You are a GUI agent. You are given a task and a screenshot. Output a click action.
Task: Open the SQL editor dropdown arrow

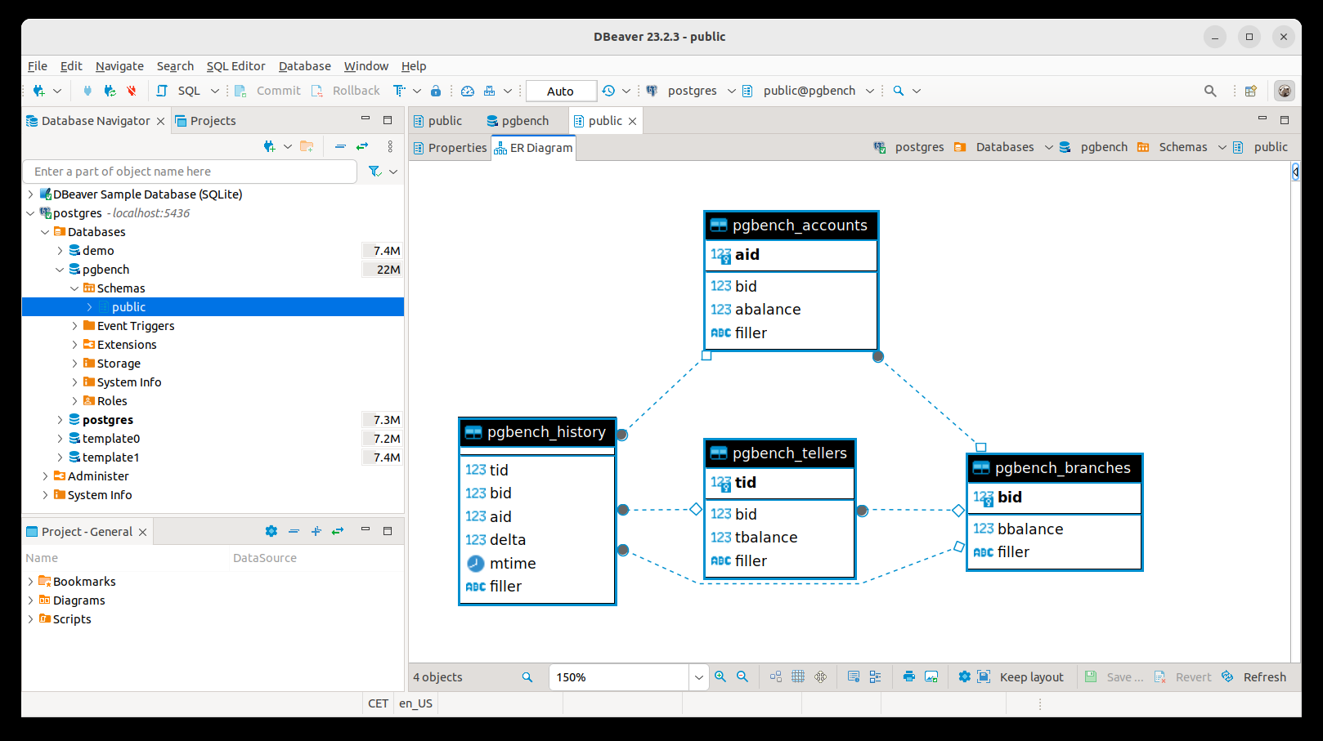tap(214, 91)
